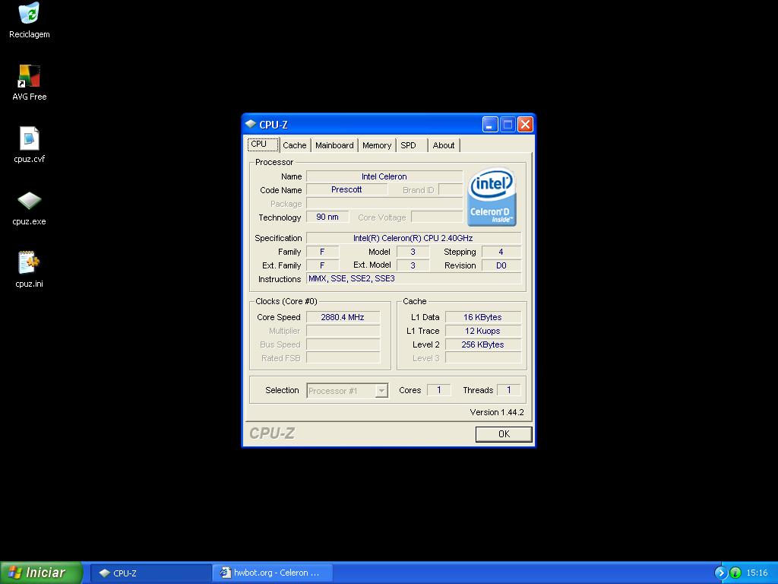Expand hidden system tray icons arrow
This screenshot has height=584, width=778.
720,573
